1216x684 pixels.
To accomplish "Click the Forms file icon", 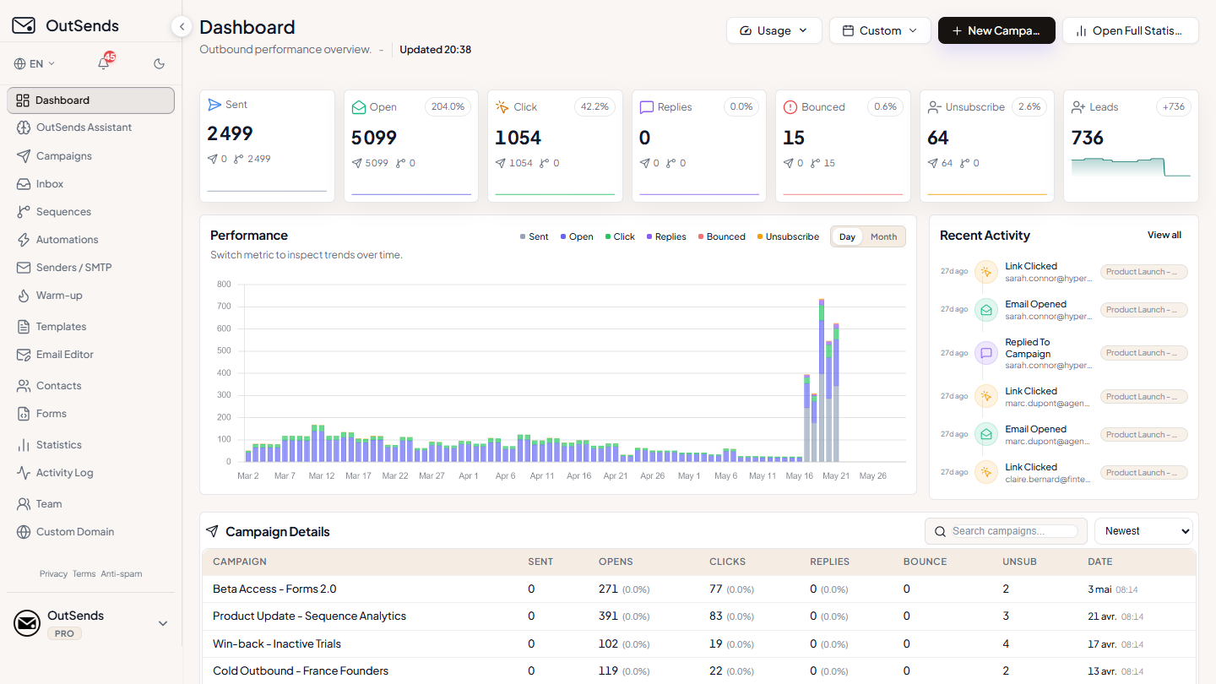I will 24,414.
